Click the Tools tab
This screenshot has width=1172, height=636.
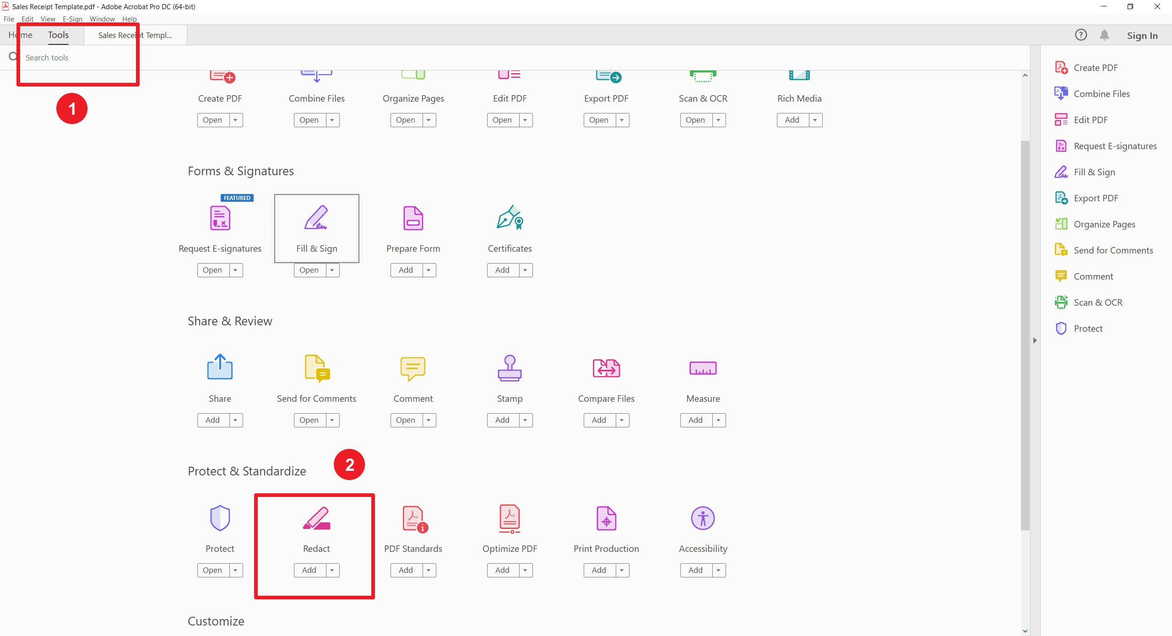point(58,34)
